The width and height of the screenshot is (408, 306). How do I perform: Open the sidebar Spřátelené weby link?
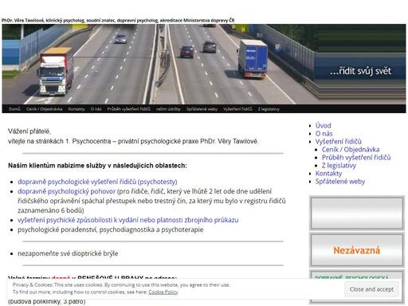click(x=340, y=181)
